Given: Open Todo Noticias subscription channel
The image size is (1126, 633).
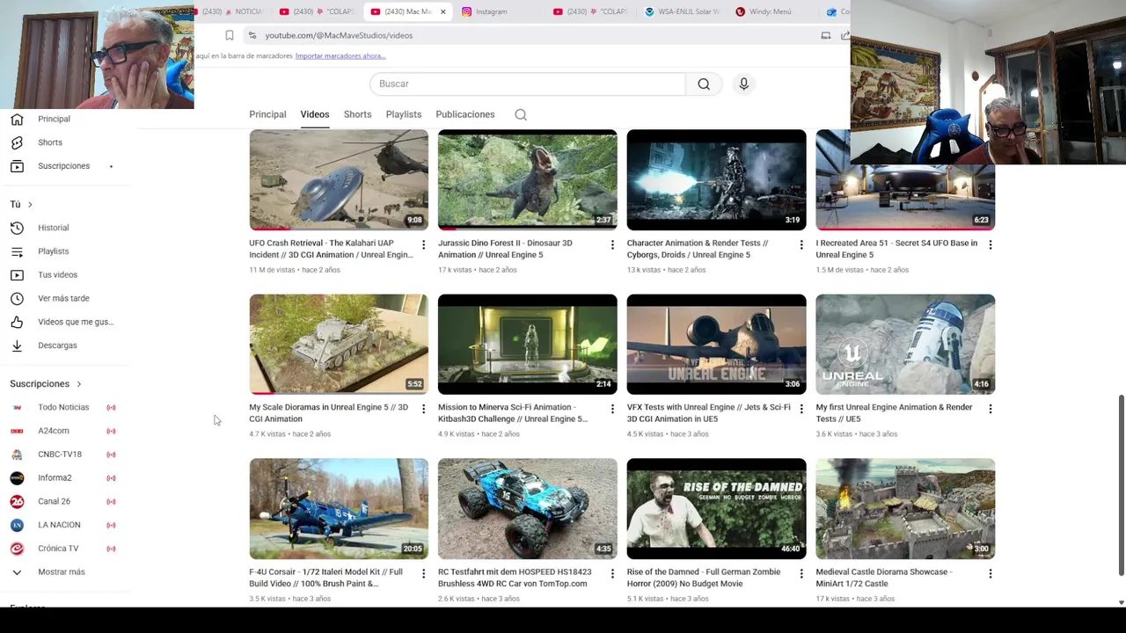Looking at the screenshot, I should pyautogui.click(x=63, y=407).
